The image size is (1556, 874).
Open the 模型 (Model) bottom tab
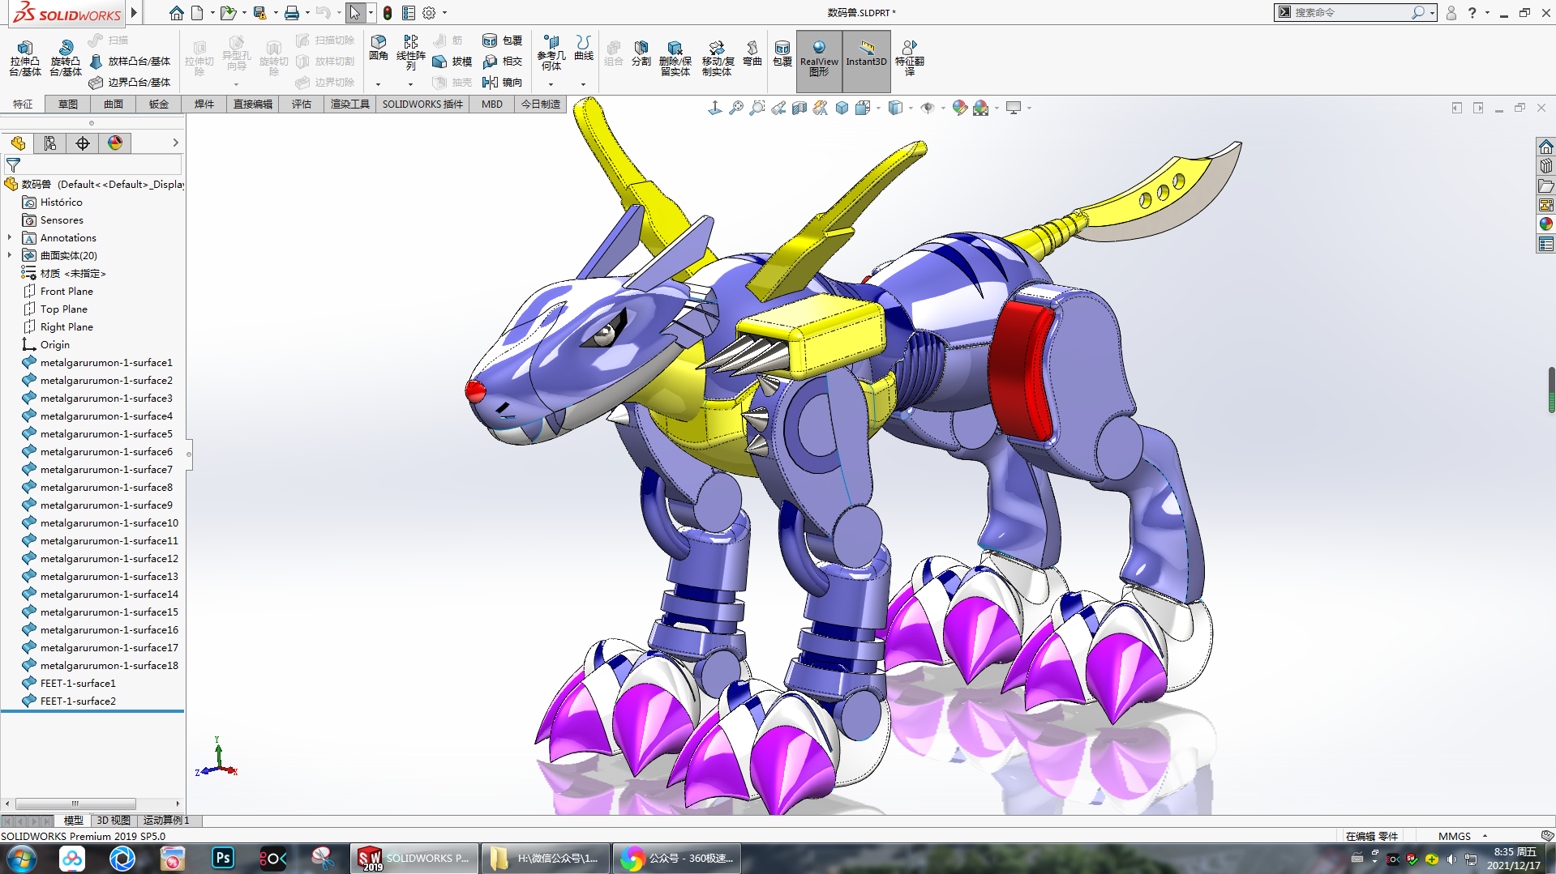click(74, 821)
